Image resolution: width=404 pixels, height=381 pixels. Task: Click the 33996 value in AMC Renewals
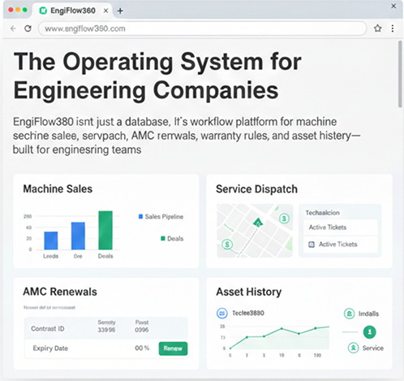(x=106, y=330)
